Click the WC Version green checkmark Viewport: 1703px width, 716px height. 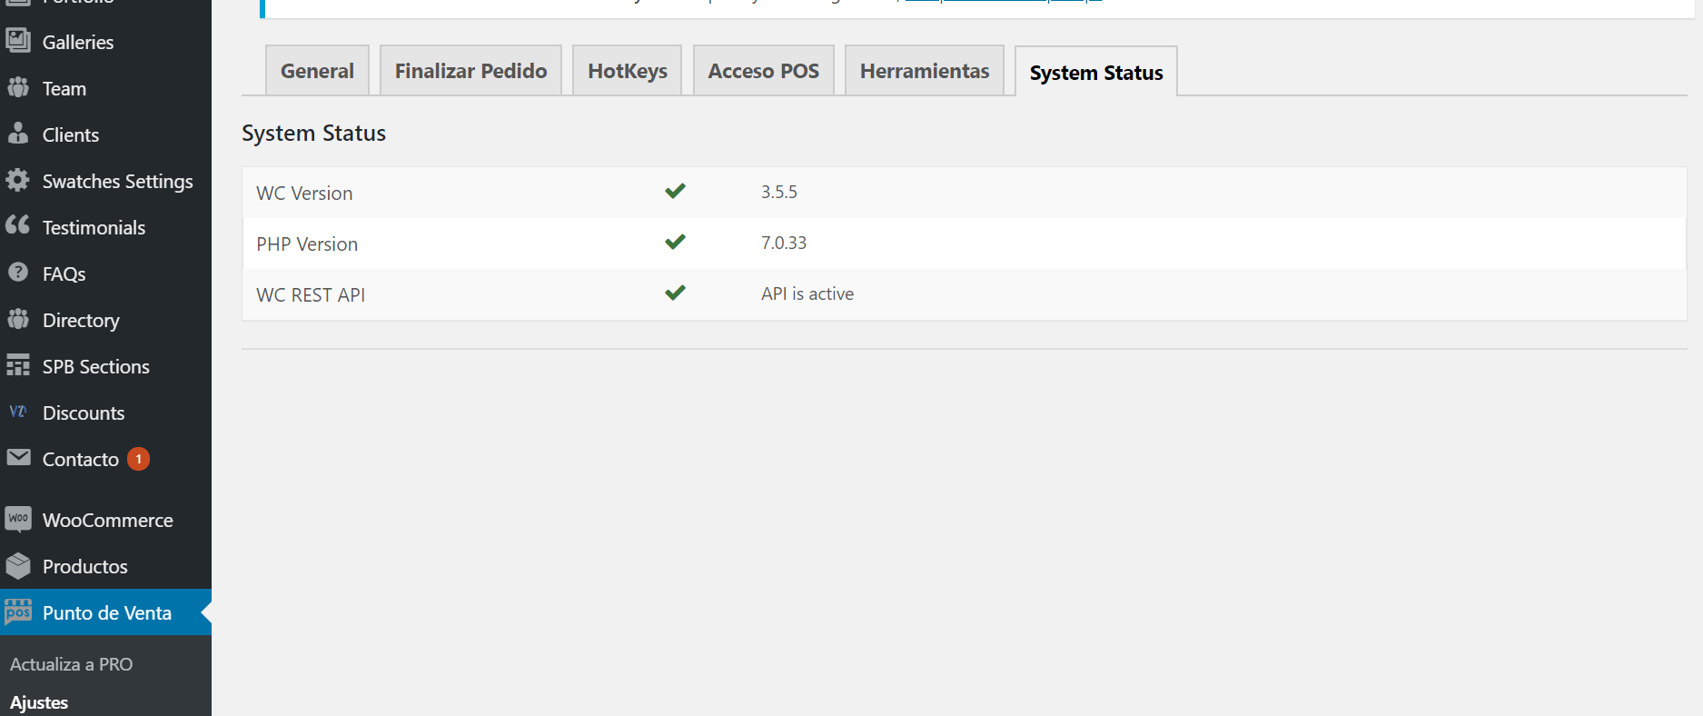[675, 191]
